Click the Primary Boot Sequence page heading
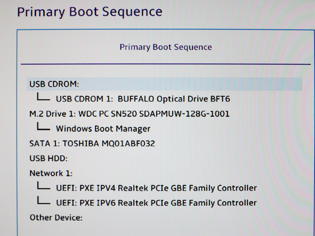The image size is (315, 236). [90, 11]
